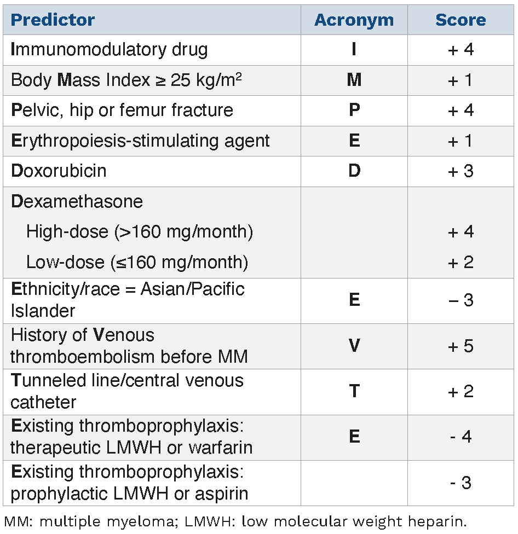Click the Ethnicity/race Asian/Pacific Islander cell
Screen dimensions: 518x534
click(127, 300)
